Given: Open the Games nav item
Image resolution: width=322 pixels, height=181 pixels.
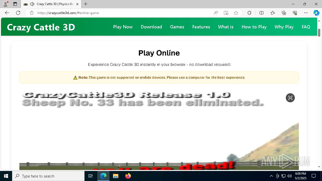Looking at the screenshot, I should 177,27.
